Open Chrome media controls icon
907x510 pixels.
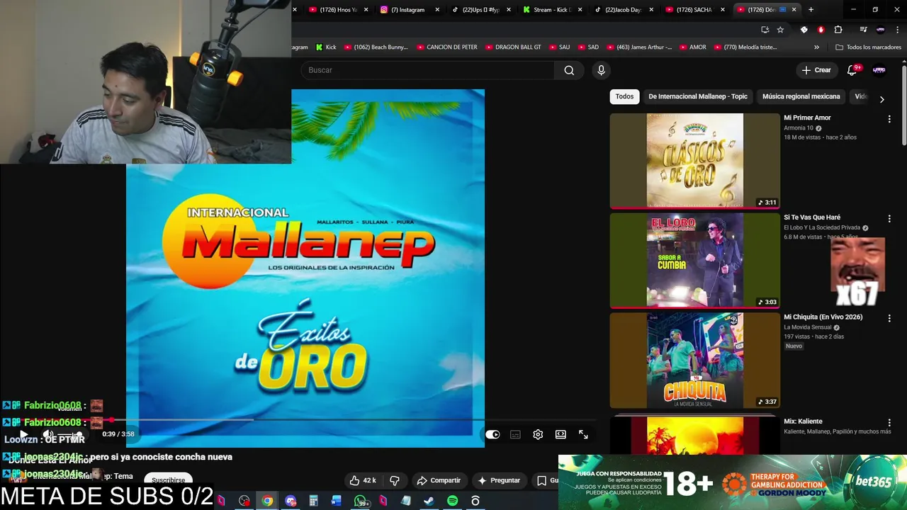point(863,30)
